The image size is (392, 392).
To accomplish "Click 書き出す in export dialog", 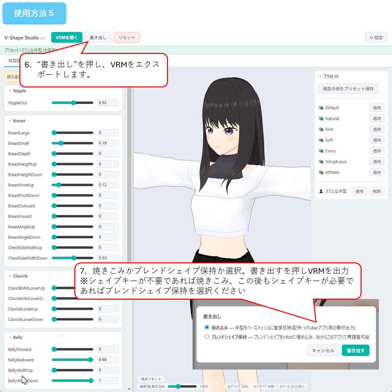I will [x=356, y=351].
